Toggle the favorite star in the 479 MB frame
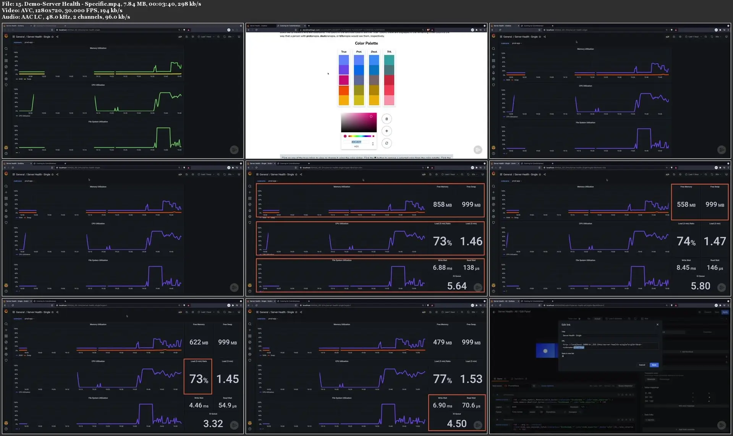733x436 pixels. (x=296, y=312)
